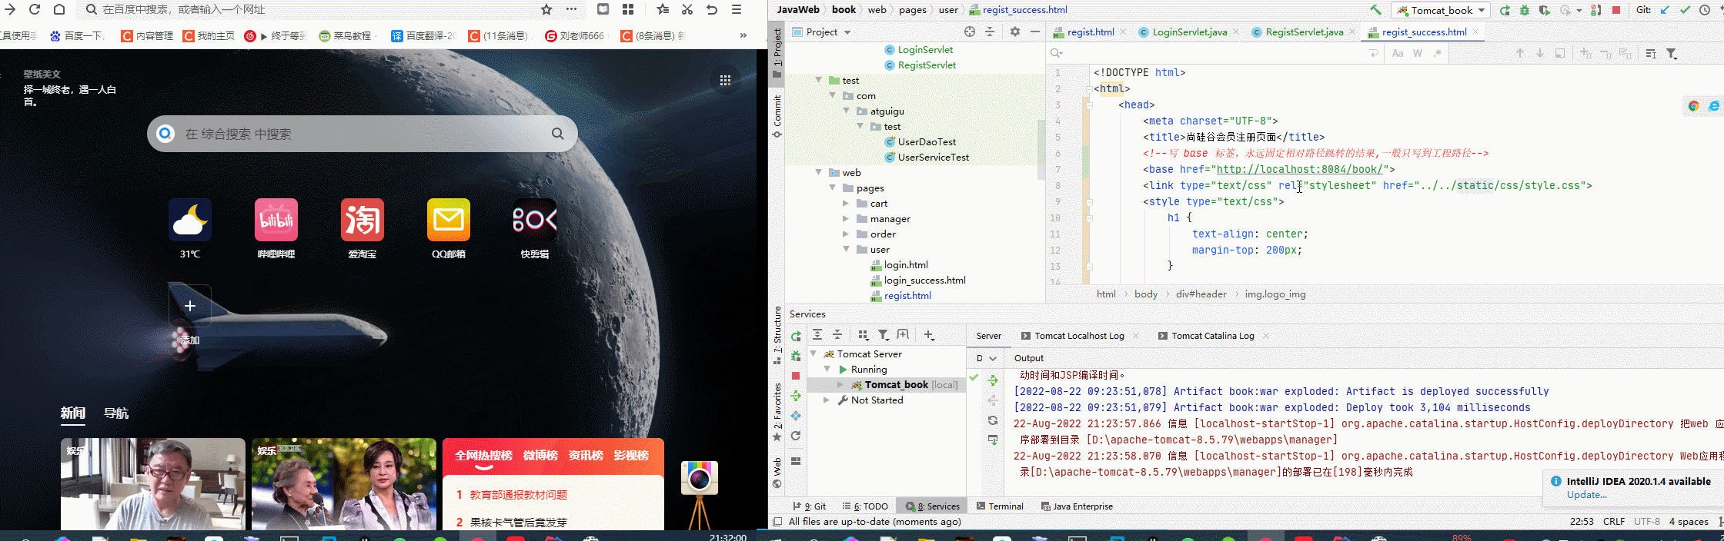Collapse the web folder in project tree
The image size is (1724, 541).
coord(818,172)
